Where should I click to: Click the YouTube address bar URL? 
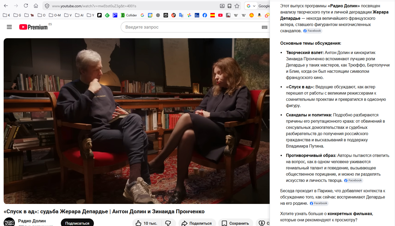coord(94,6)
